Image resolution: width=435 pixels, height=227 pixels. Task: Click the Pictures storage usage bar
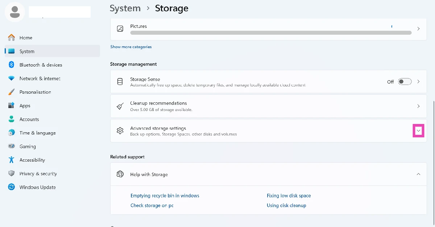click(270, 33)
